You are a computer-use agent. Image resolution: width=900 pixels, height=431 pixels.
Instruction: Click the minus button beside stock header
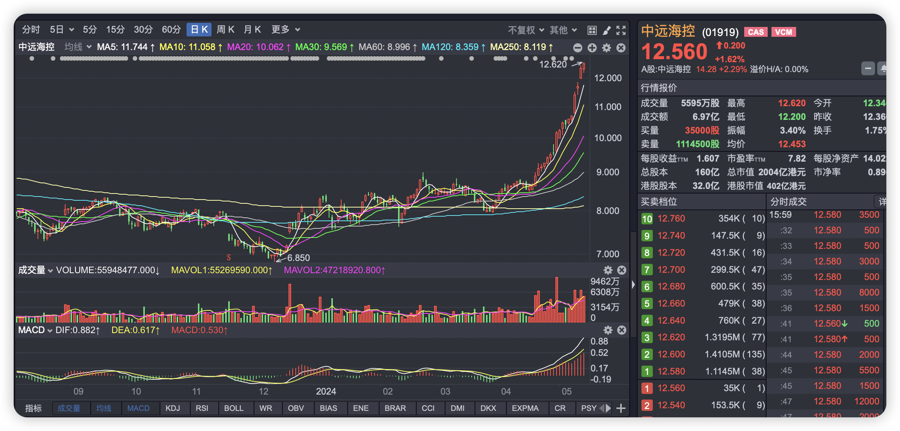coord(868,69)
